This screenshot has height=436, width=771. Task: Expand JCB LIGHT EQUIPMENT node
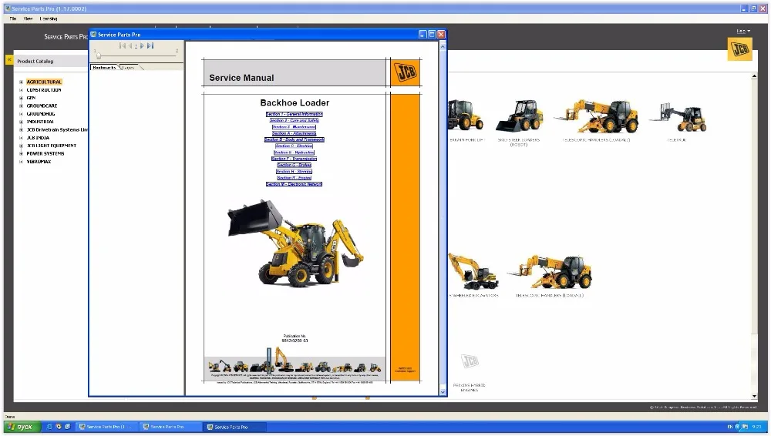tap(21, 146)
